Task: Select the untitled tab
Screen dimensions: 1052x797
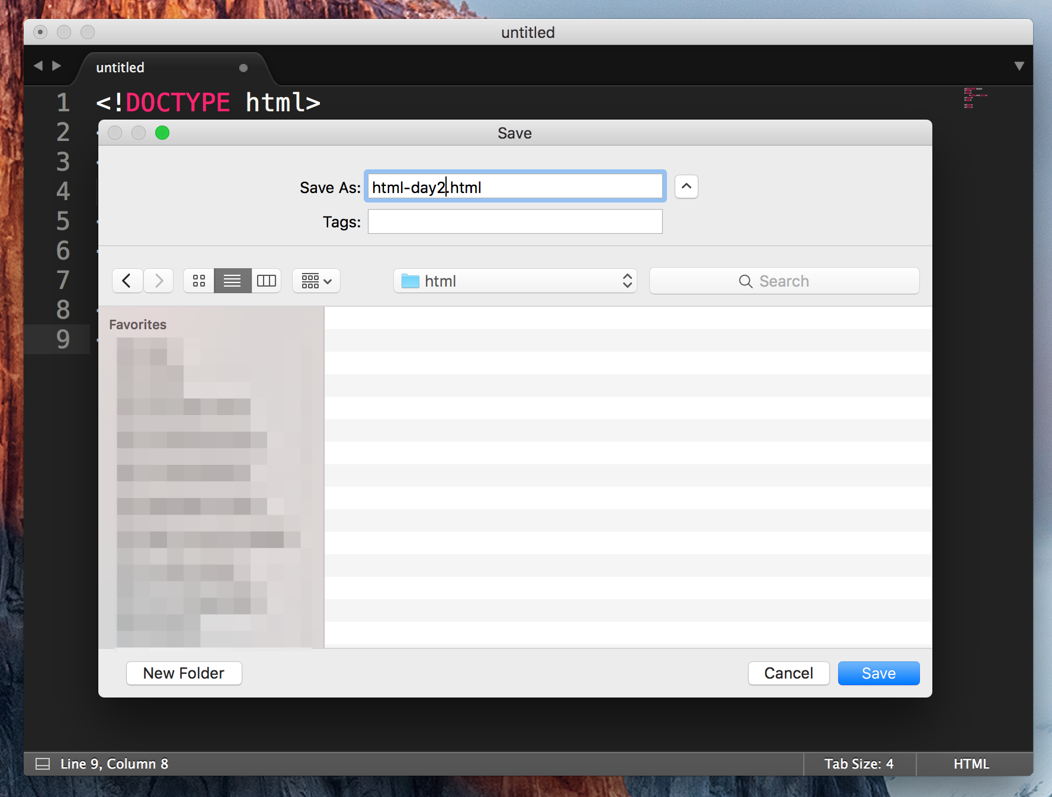Action: tap(120, 68)
